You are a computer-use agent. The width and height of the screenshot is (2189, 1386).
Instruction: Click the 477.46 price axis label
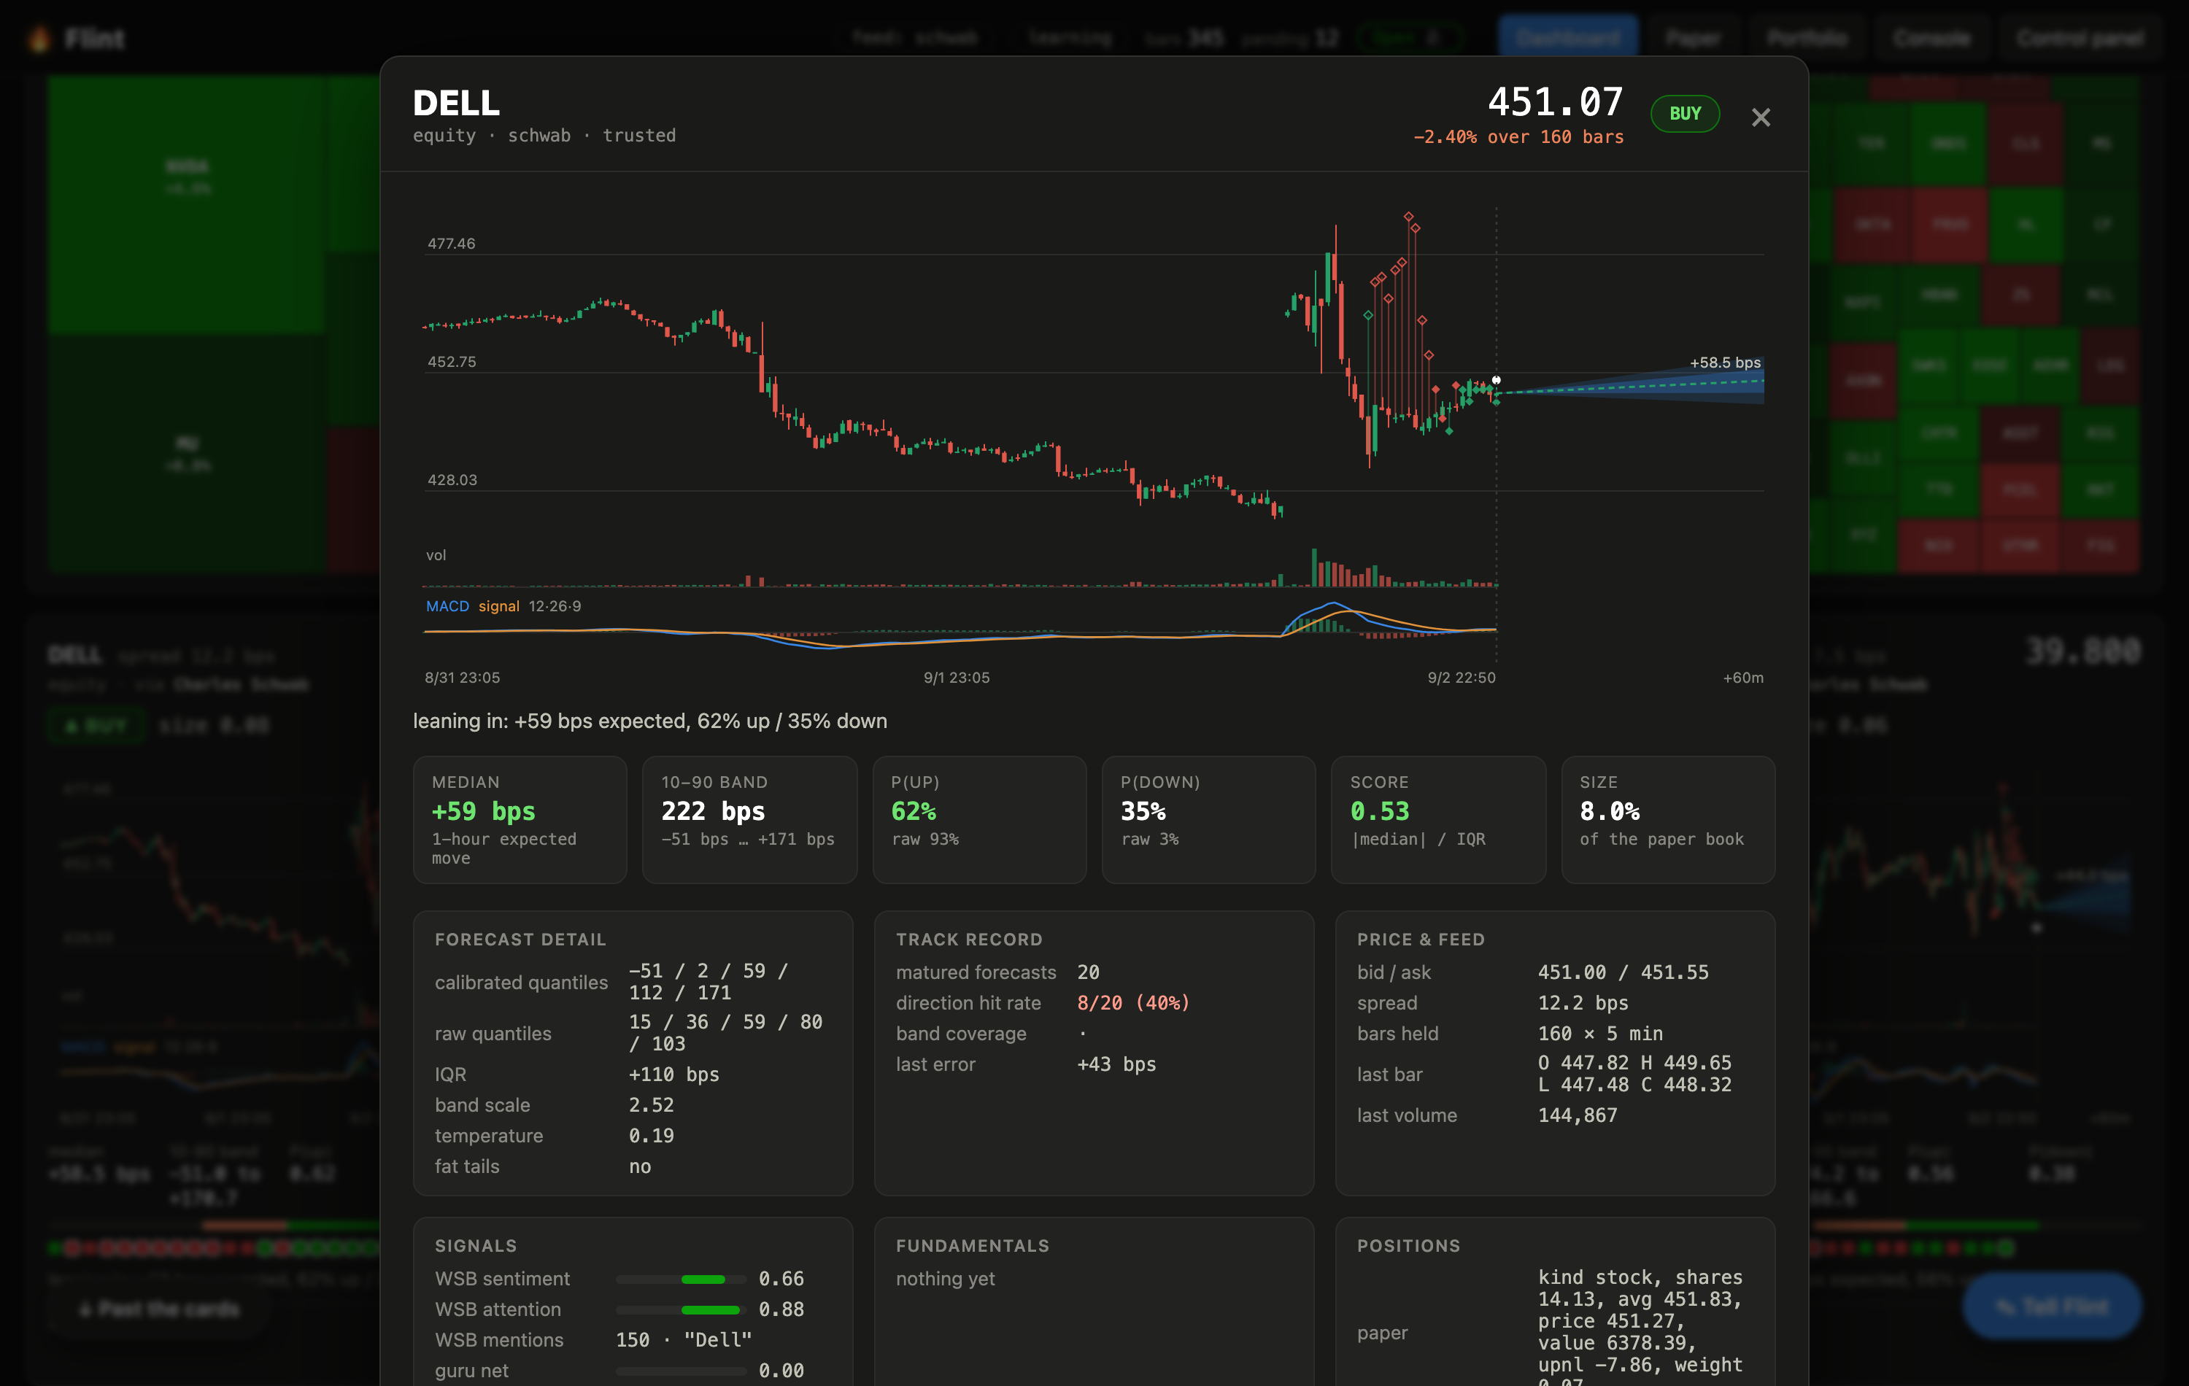(452, 244)
